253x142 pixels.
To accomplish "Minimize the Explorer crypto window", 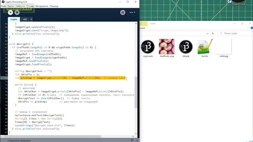I will [234, 24].
